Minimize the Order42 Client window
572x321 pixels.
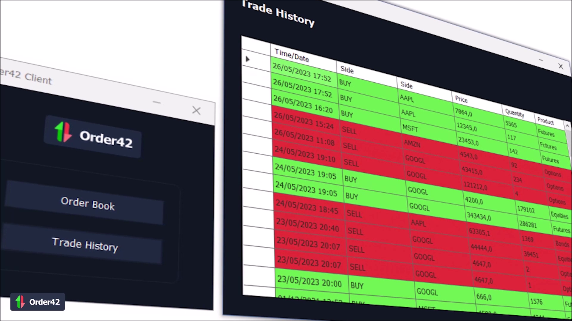(157, 103)
